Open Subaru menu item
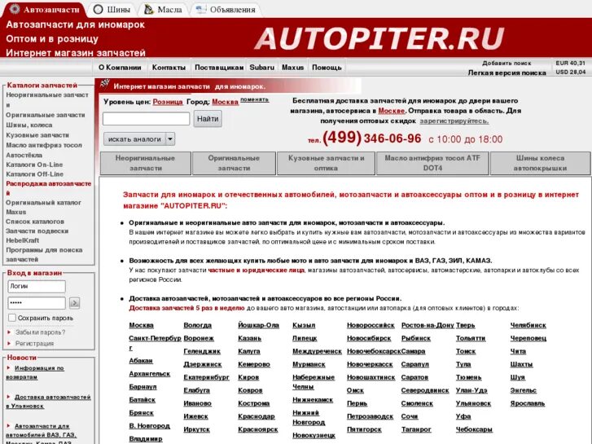 pyautogui.click(x=261, y=68)
